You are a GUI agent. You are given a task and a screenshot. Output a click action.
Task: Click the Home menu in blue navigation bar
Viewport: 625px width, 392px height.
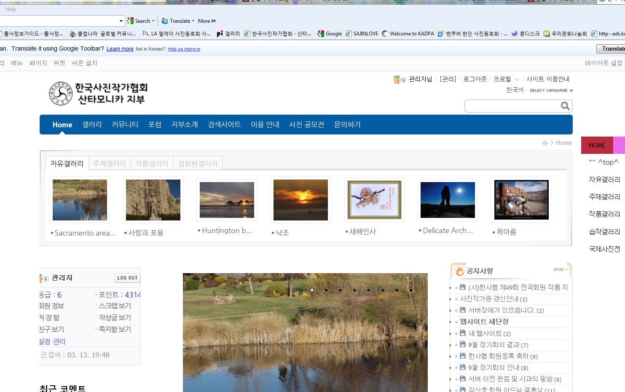click(62, 125)
